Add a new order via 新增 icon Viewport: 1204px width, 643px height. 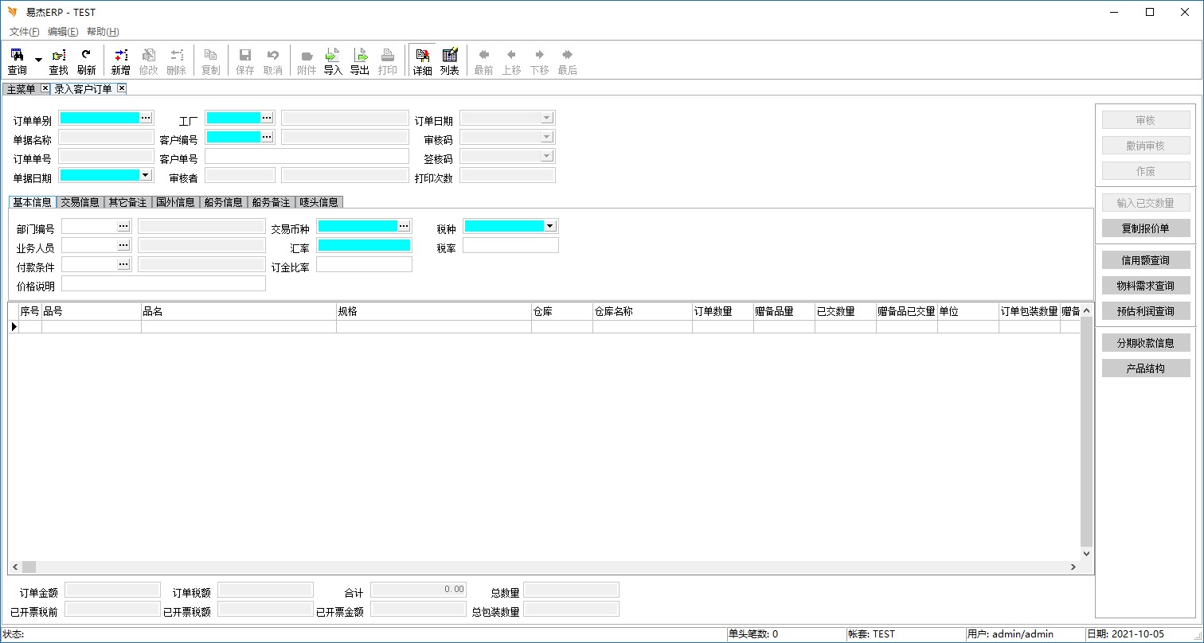pos(120,60)
